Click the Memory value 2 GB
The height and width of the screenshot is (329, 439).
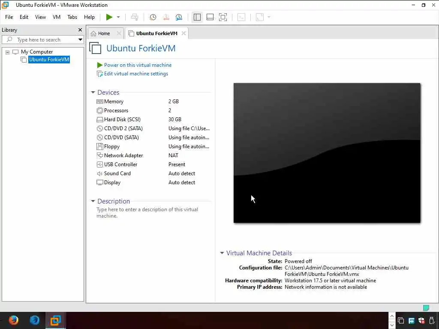pyautogui.click(x=174, y=102)
